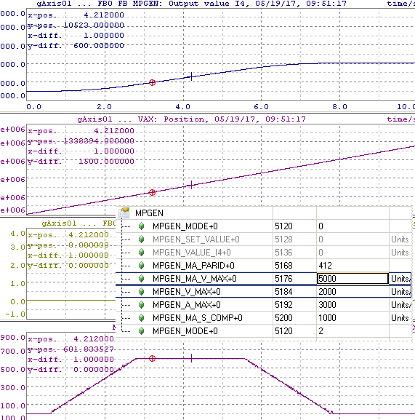Click the cursor tick on Position curve
Image resolution: width=415 pixels, height=420 pixels.
click(191, 185)
